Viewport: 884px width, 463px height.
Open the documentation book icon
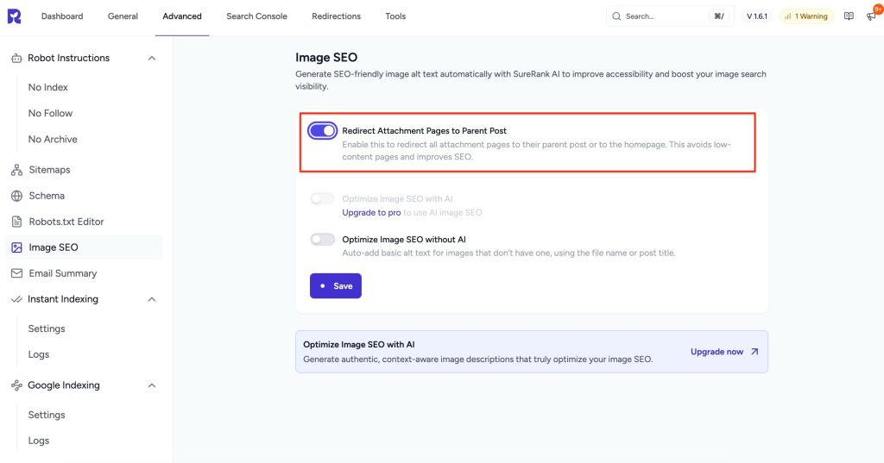click(x=849, y=16)
